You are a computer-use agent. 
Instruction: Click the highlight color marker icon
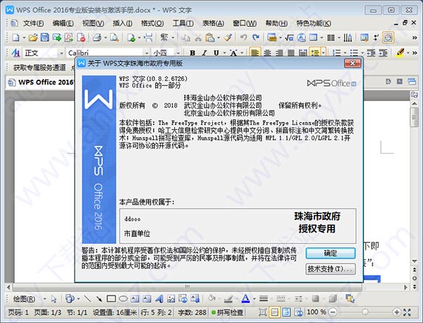pyautogui.click(x=400, y=53)
